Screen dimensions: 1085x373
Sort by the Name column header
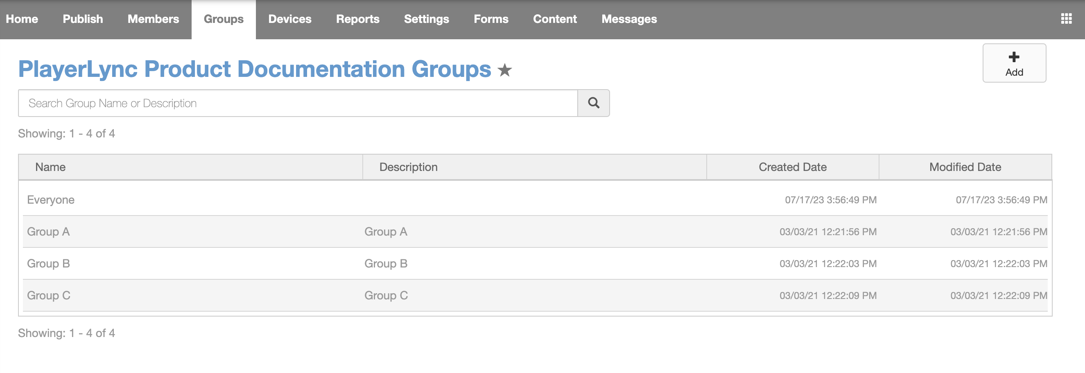coord(190,167)
